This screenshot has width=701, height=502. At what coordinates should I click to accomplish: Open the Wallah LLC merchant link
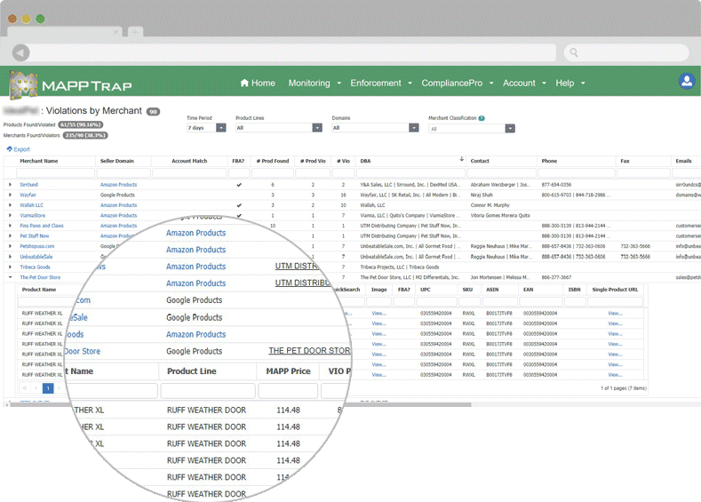pyautogui.click(x=31, y=205)
